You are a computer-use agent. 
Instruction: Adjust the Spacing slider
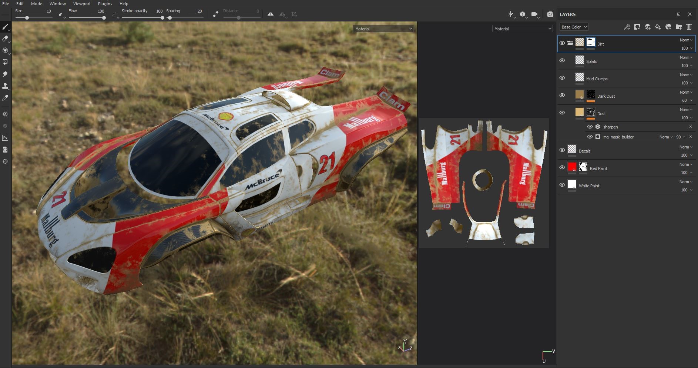[x=185, y=18]
